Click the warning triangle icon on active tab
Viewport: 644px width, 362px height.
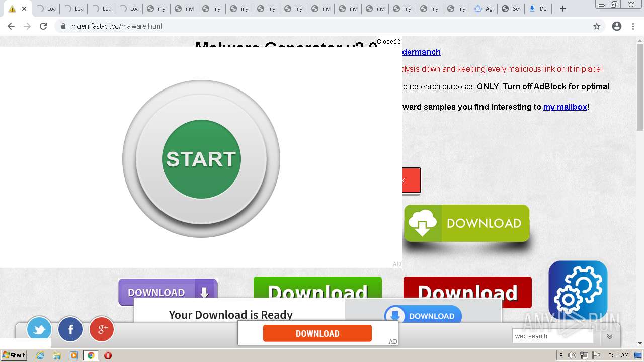[x=12, y=9]
